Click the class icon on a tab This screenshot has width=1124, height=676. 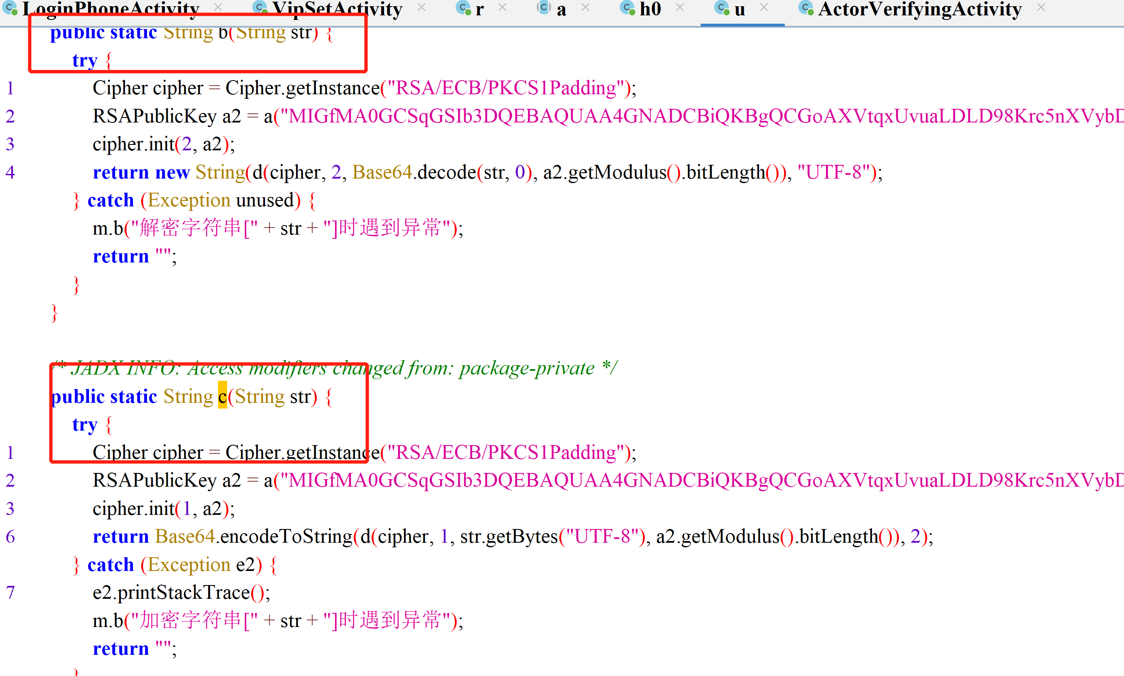544,8
